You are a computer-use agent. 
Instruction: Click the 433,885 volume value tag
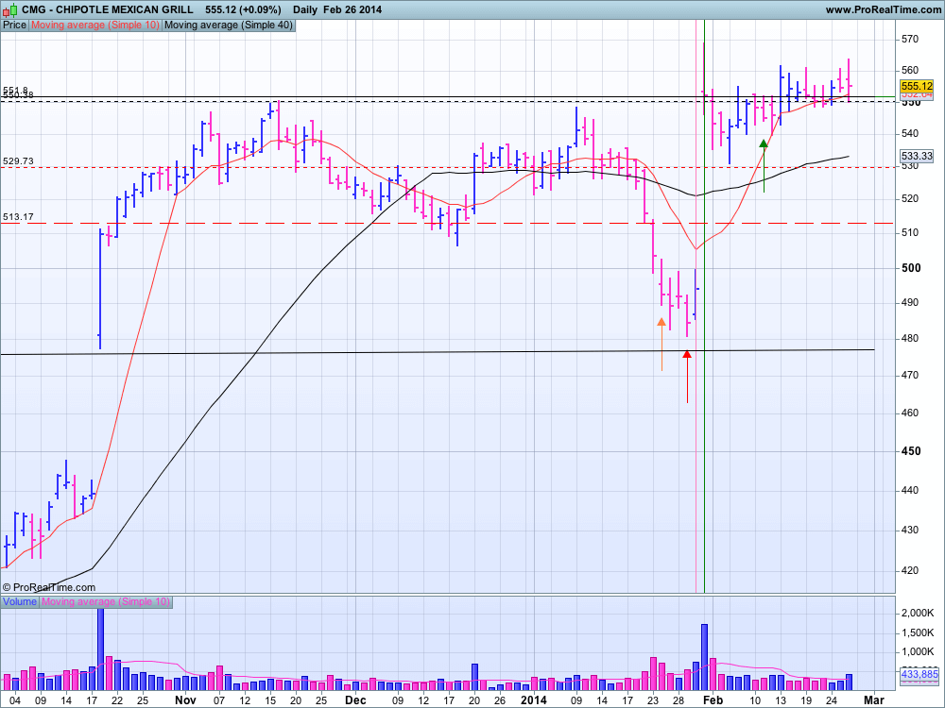(919, 674)
